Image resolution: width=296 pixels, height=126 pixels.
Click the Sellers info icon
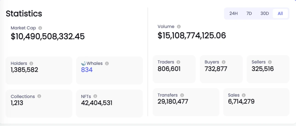[270, 62]
